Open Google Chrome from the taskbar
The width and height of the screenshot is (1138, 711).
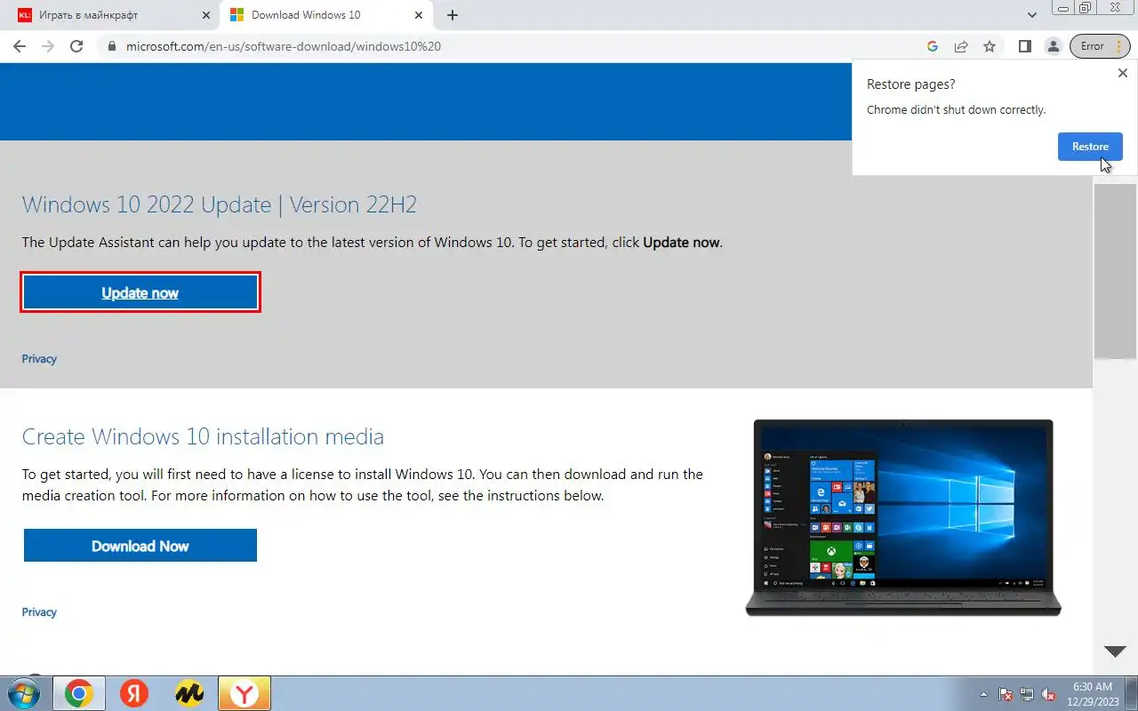(x=79, y=693)
